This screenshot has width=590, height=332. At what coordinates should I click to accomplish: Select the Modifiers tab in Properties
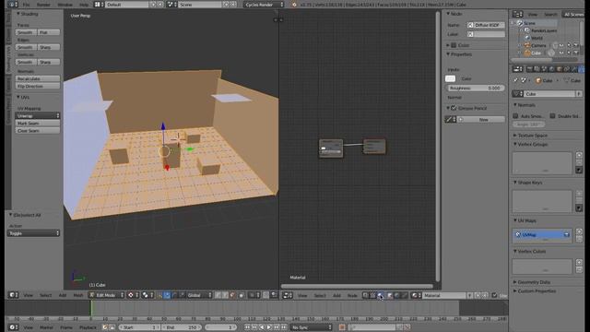[x=574, y=69]
